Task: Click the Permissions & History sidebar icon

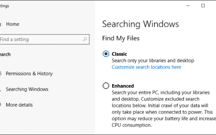Action: (1, 73)
